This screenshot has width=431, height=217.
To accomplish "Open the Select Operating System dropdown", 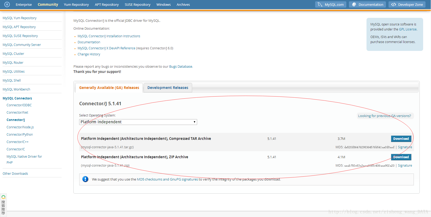I will point(138,122).
